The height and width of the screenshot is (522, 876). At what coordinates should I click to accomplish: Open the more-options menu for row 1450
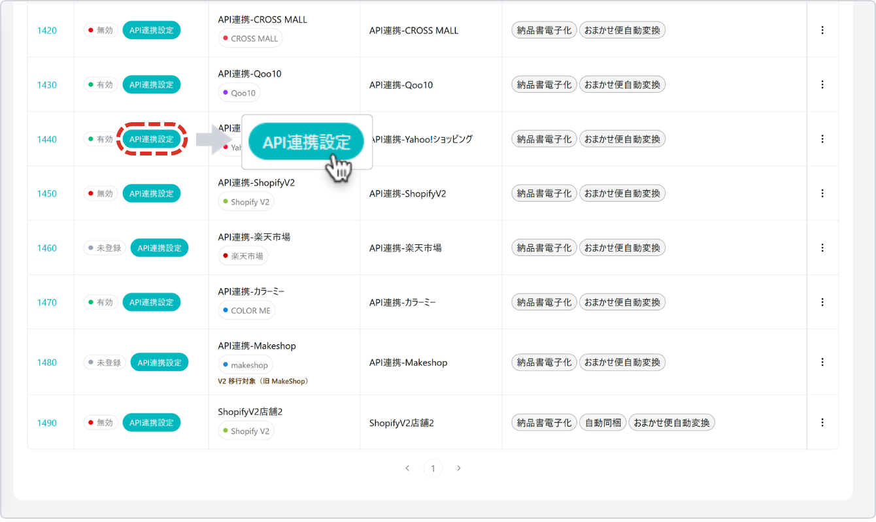[x=822, y=193]
